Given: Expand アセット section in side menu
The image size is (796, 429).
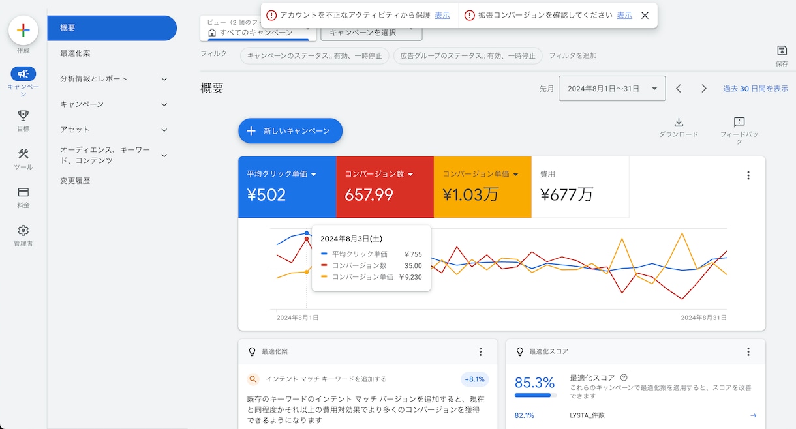Looking at the screenshot, I should coord(164,130).
